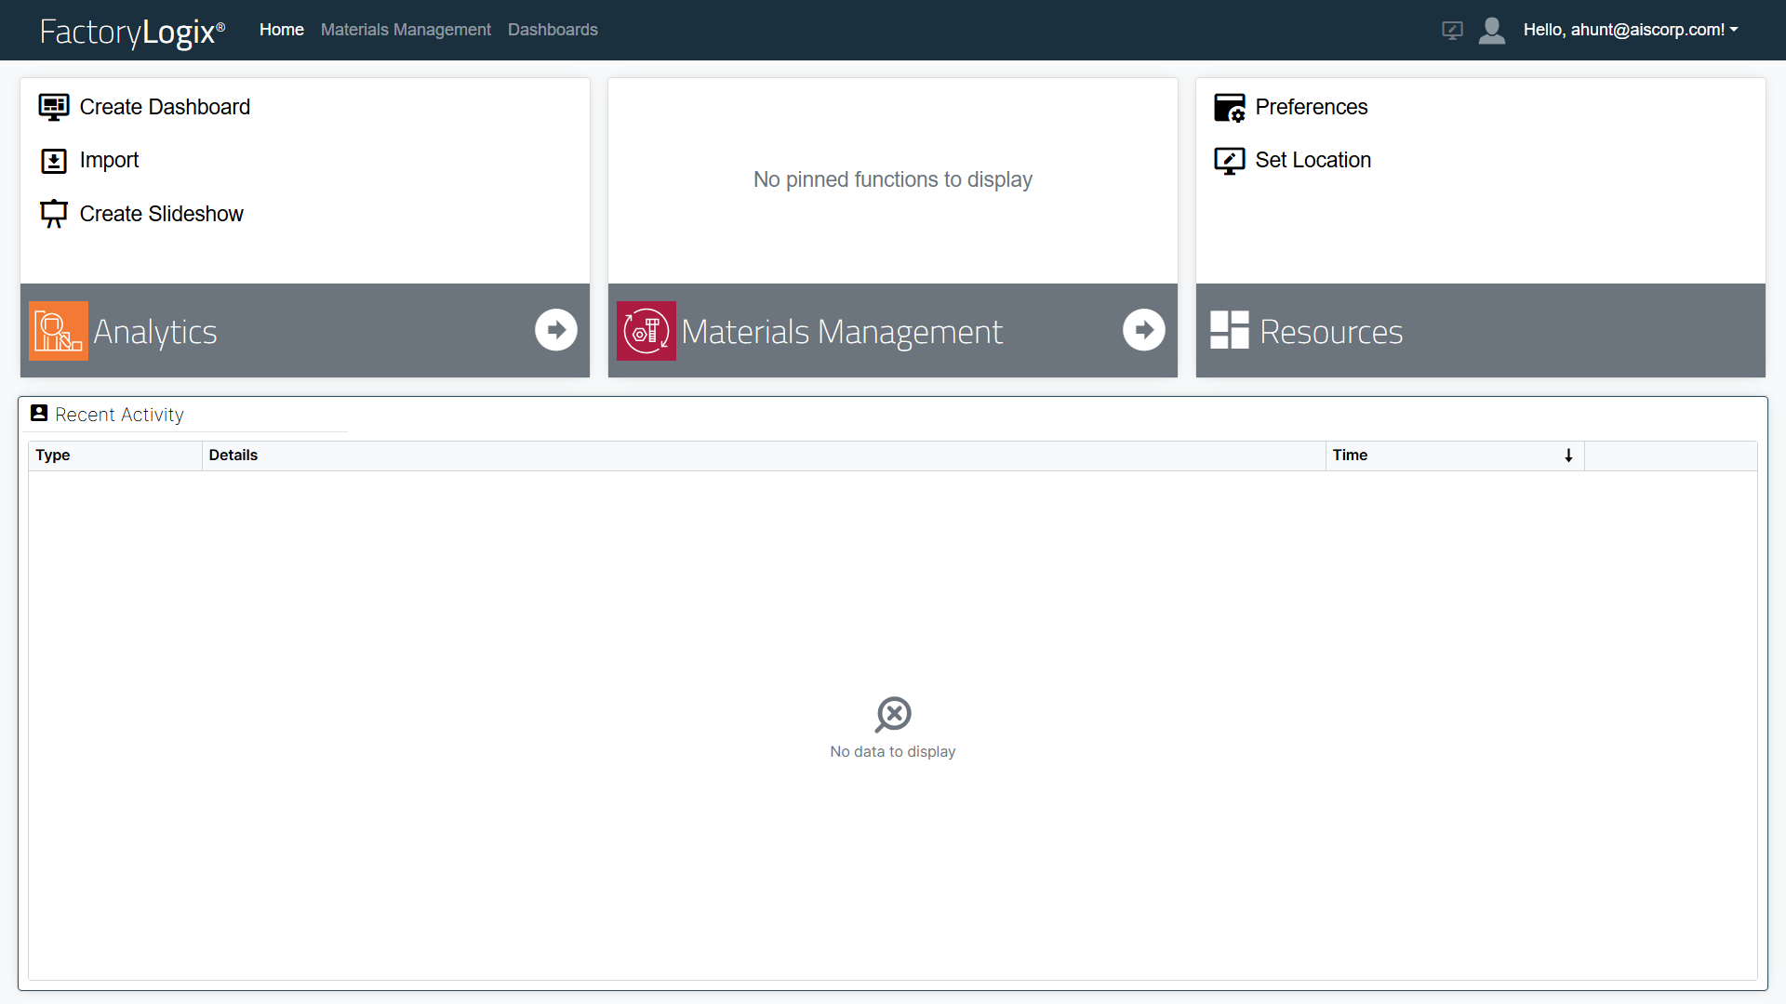Open the Preferences settings icon
The width and height of the screenshot is (1786, 1004).
[x=1230, y=107]
